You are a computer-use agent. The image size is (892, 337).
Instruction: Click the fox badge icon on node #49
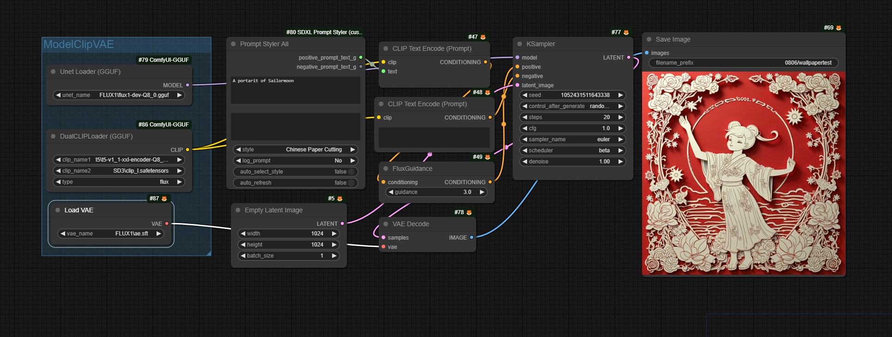[487, 157]
